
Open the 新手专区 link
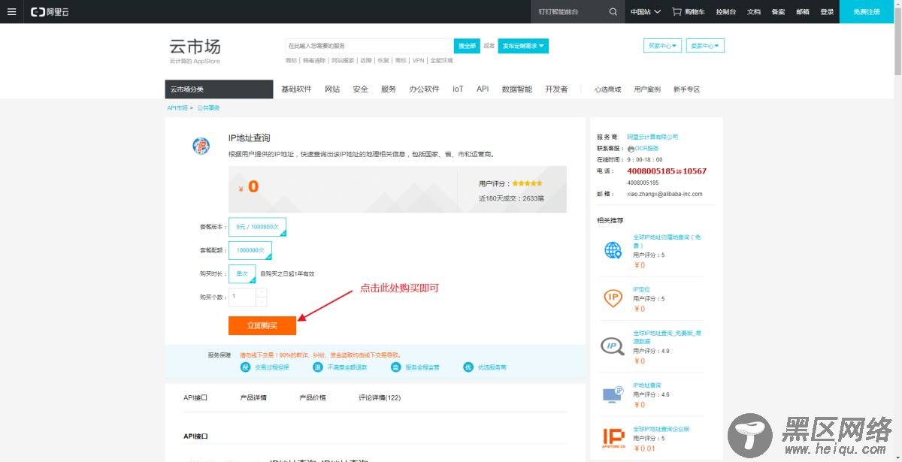point(686,89)
